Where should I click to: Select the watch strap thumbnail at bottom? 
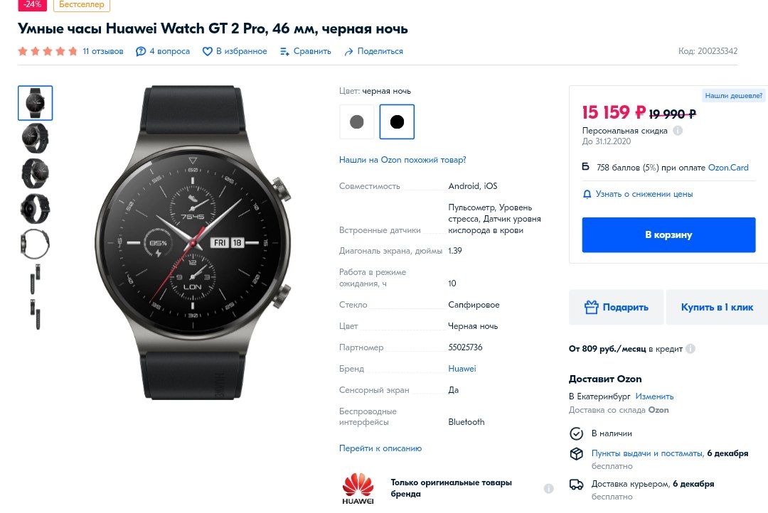tap(36, 314)
